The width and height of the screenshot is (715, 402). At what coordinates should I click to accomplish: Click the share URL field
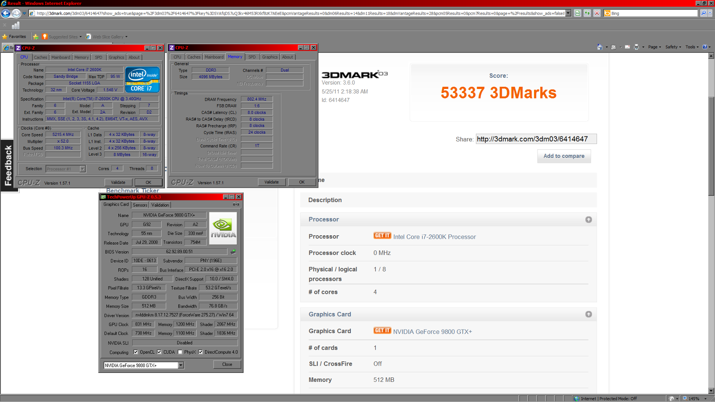click(536, 139)
